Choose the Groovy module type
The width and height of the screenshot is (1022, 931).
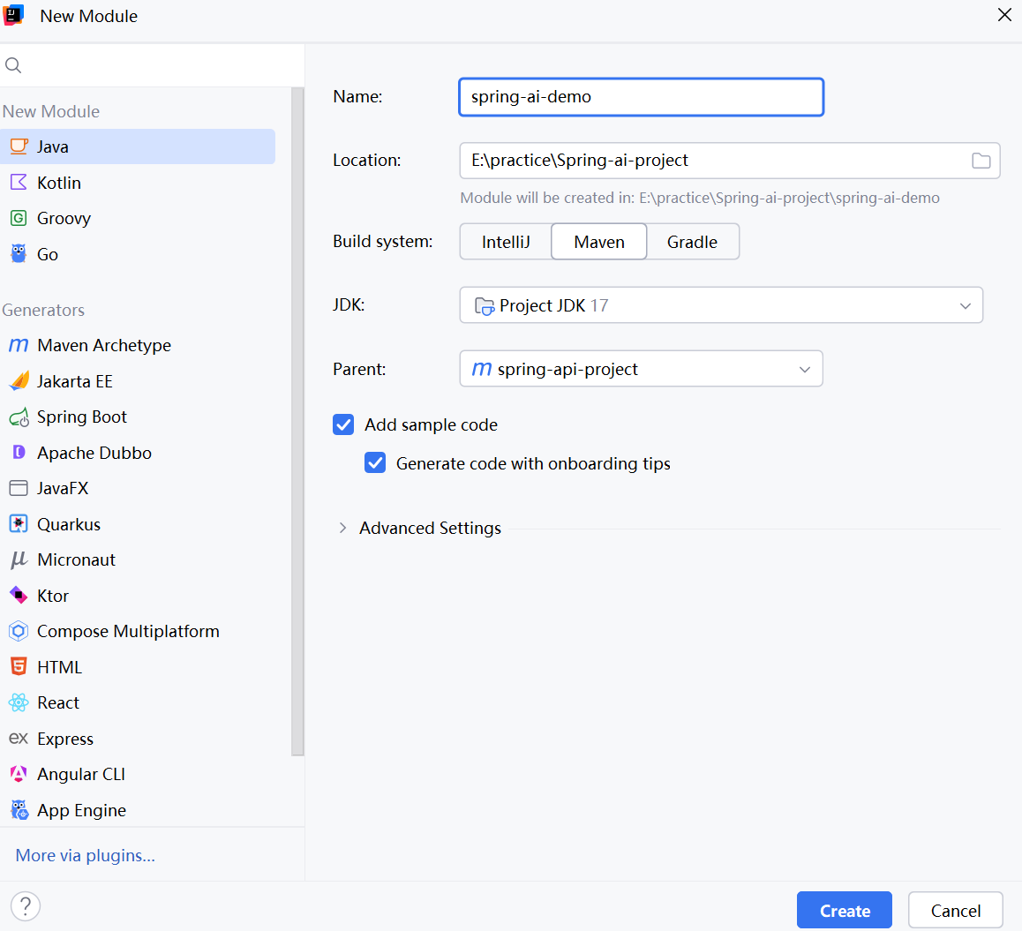[138, 218]
